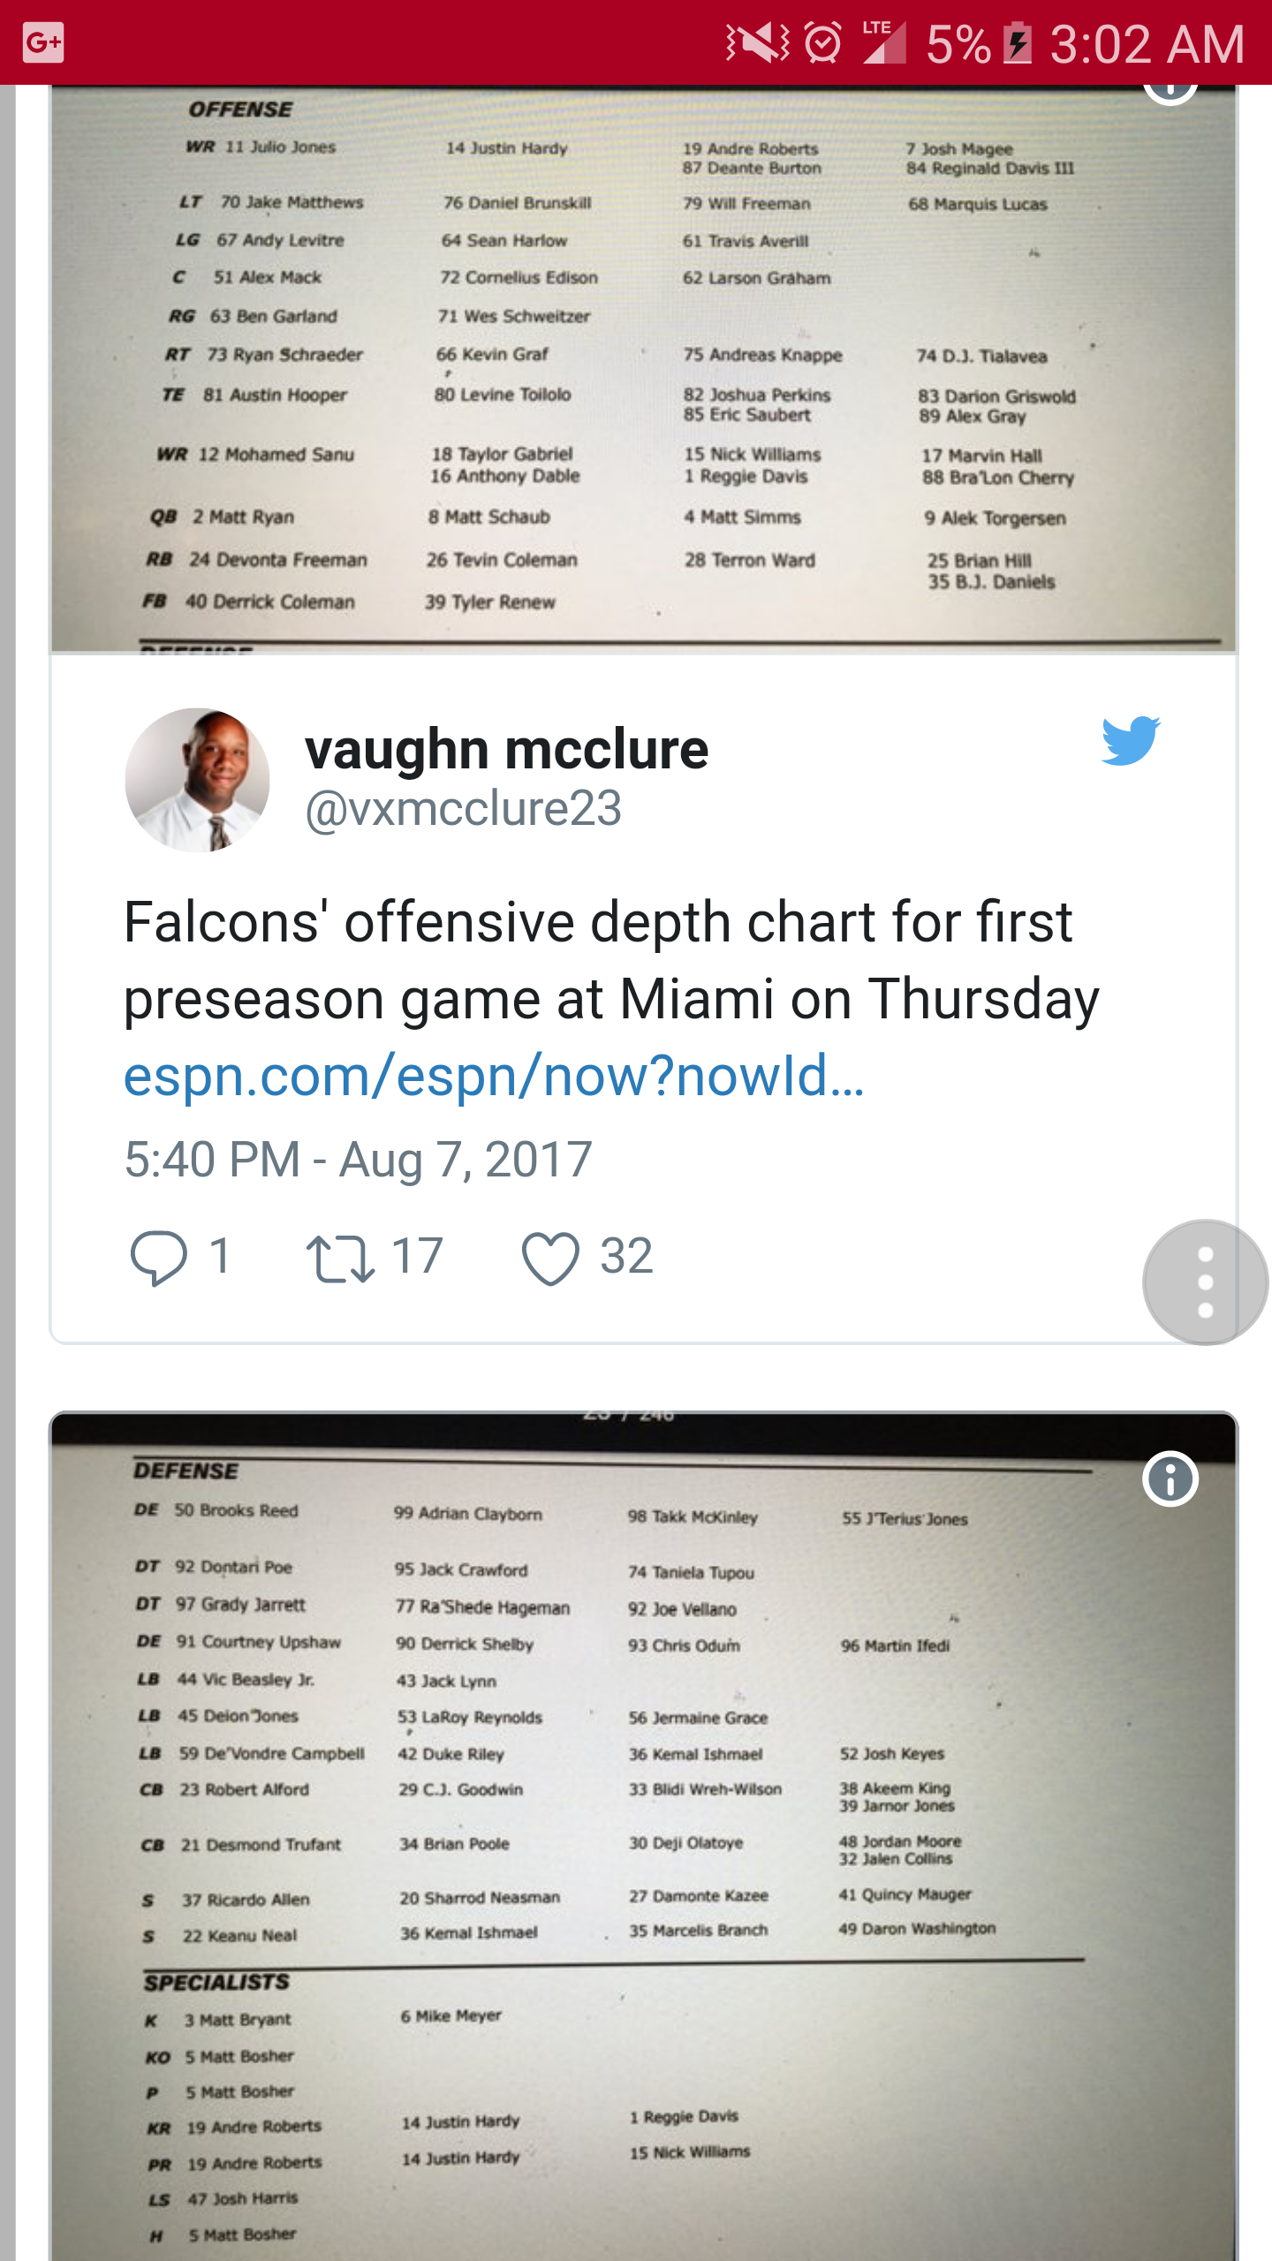Tap the Google+ notification icon
This screenshot has height=2261, width=1272.
click(x=44, y=42)
